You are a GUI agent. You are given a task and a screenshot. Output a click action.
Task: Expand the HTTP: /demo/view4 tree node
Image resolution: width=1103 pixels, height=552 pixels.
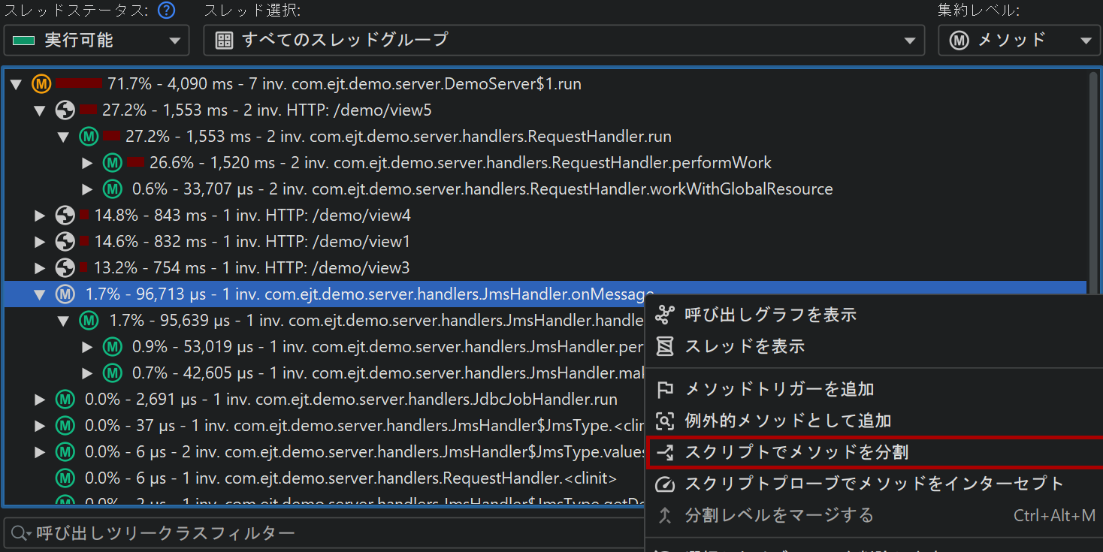point(41,216)
